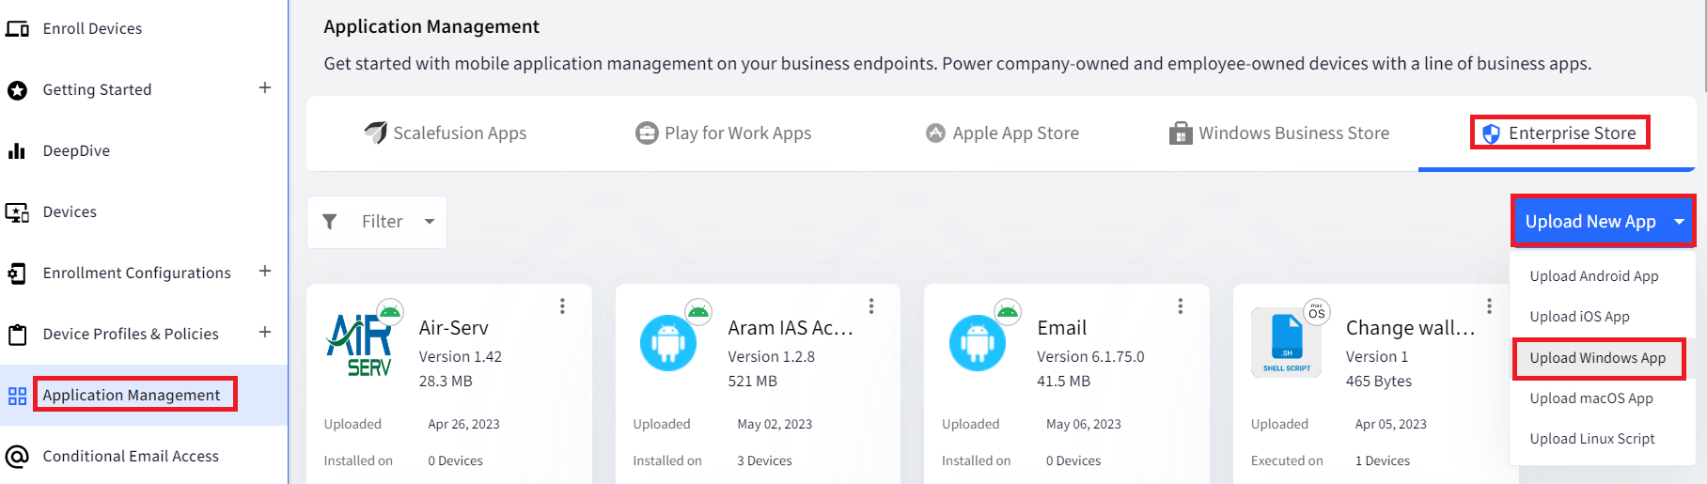This screenshot has height=484, width=1707.
Task: Open Enroll Devices in sidebar
Action: (92, 29)
